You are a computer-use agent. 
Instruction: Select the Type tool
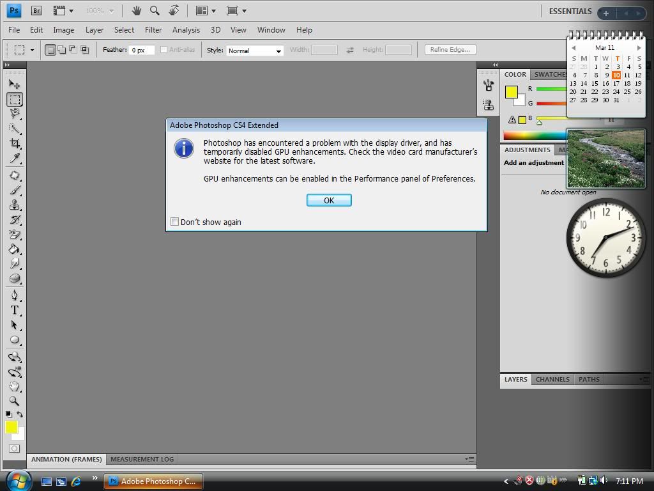[15, 310]
